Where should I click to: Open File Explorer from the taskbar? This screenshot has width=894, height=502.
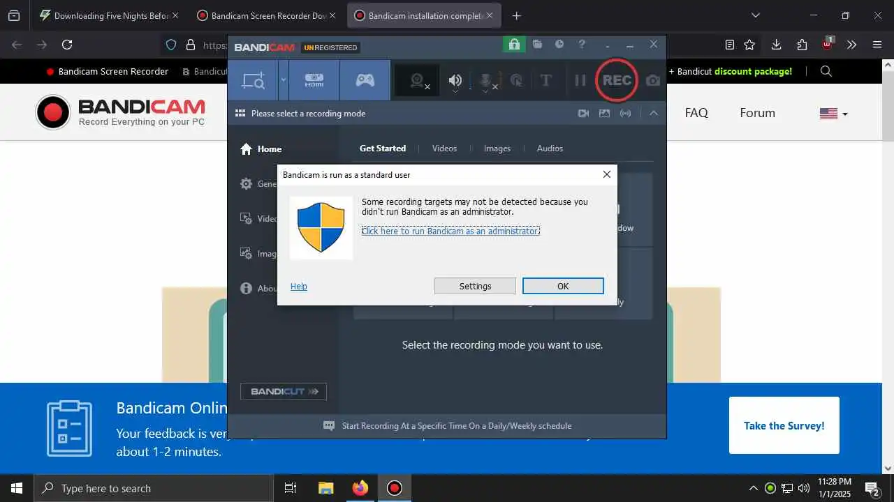click(x=326, y=488)
